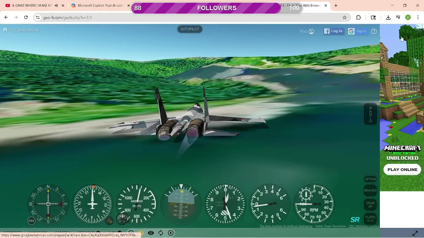Open the RADIO panel

click(x=370, y=115)
